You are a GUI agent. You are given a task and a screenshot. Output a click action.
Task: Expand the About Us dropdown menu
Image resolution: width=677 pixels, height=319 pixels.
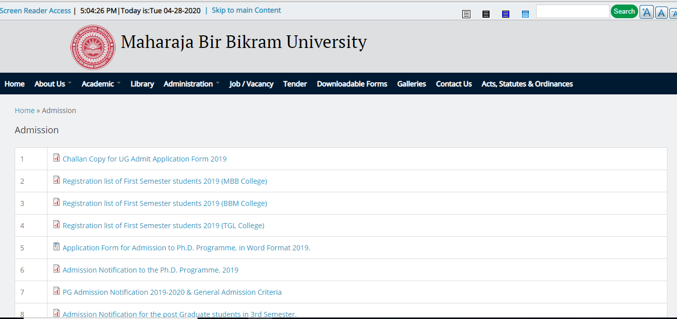coord(50,84)
